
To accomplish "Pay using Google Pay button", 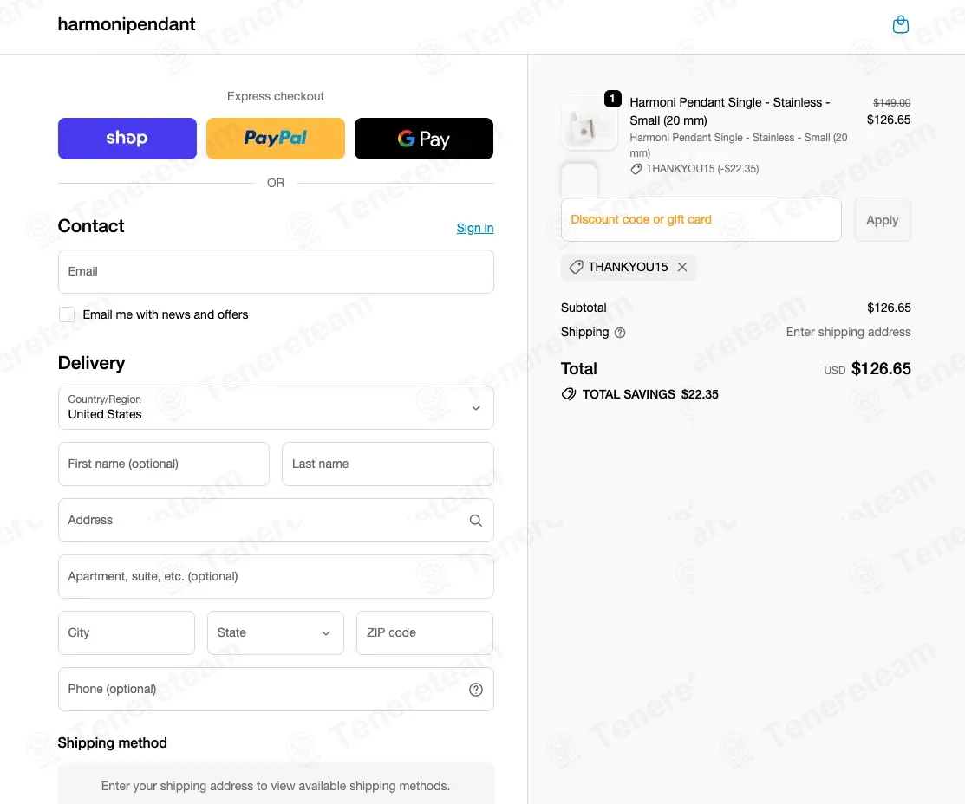I will click(x=424, y=139).
